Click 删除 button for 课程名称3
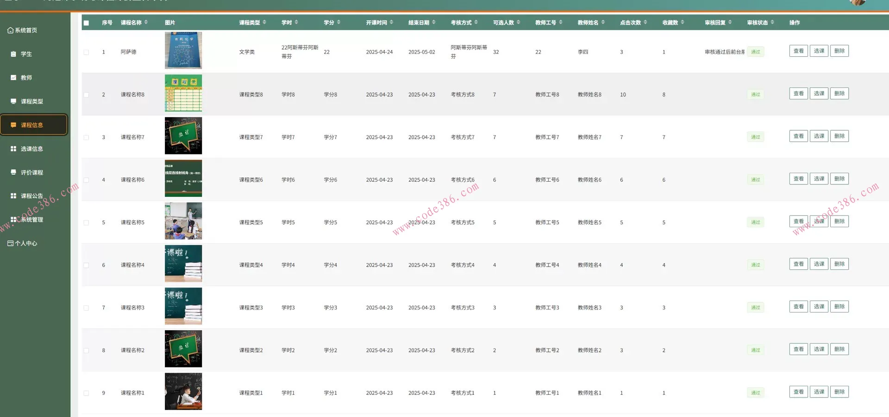The height and width of the screenshot is (417, 889). [839, 307]
